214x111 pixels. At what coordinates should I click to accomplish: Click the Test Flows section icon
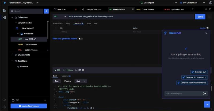point(16,61)
